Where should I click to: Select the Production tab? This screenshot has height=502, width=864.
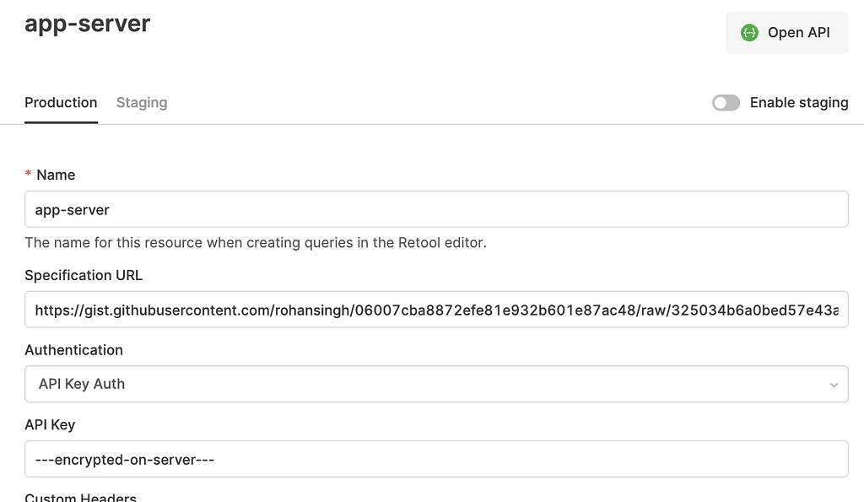[60, 102]
